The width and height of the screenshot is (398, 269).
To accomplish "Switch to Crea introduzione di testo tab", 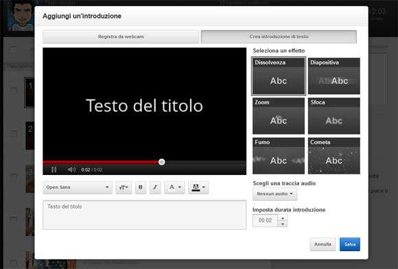I will click(279, 37).
